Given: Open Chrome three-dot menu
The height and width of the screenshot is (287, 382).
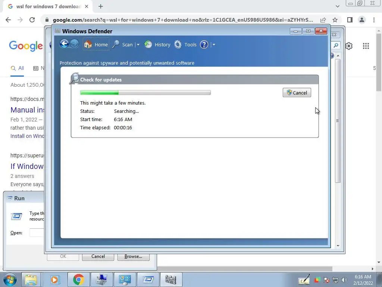Looking at the screenshot, I should [x=374, y=20].
